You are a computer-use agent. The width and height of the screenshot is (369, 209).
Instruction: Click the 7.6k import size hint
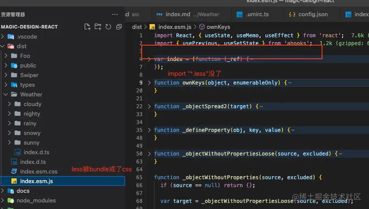[x=358, y=35]
